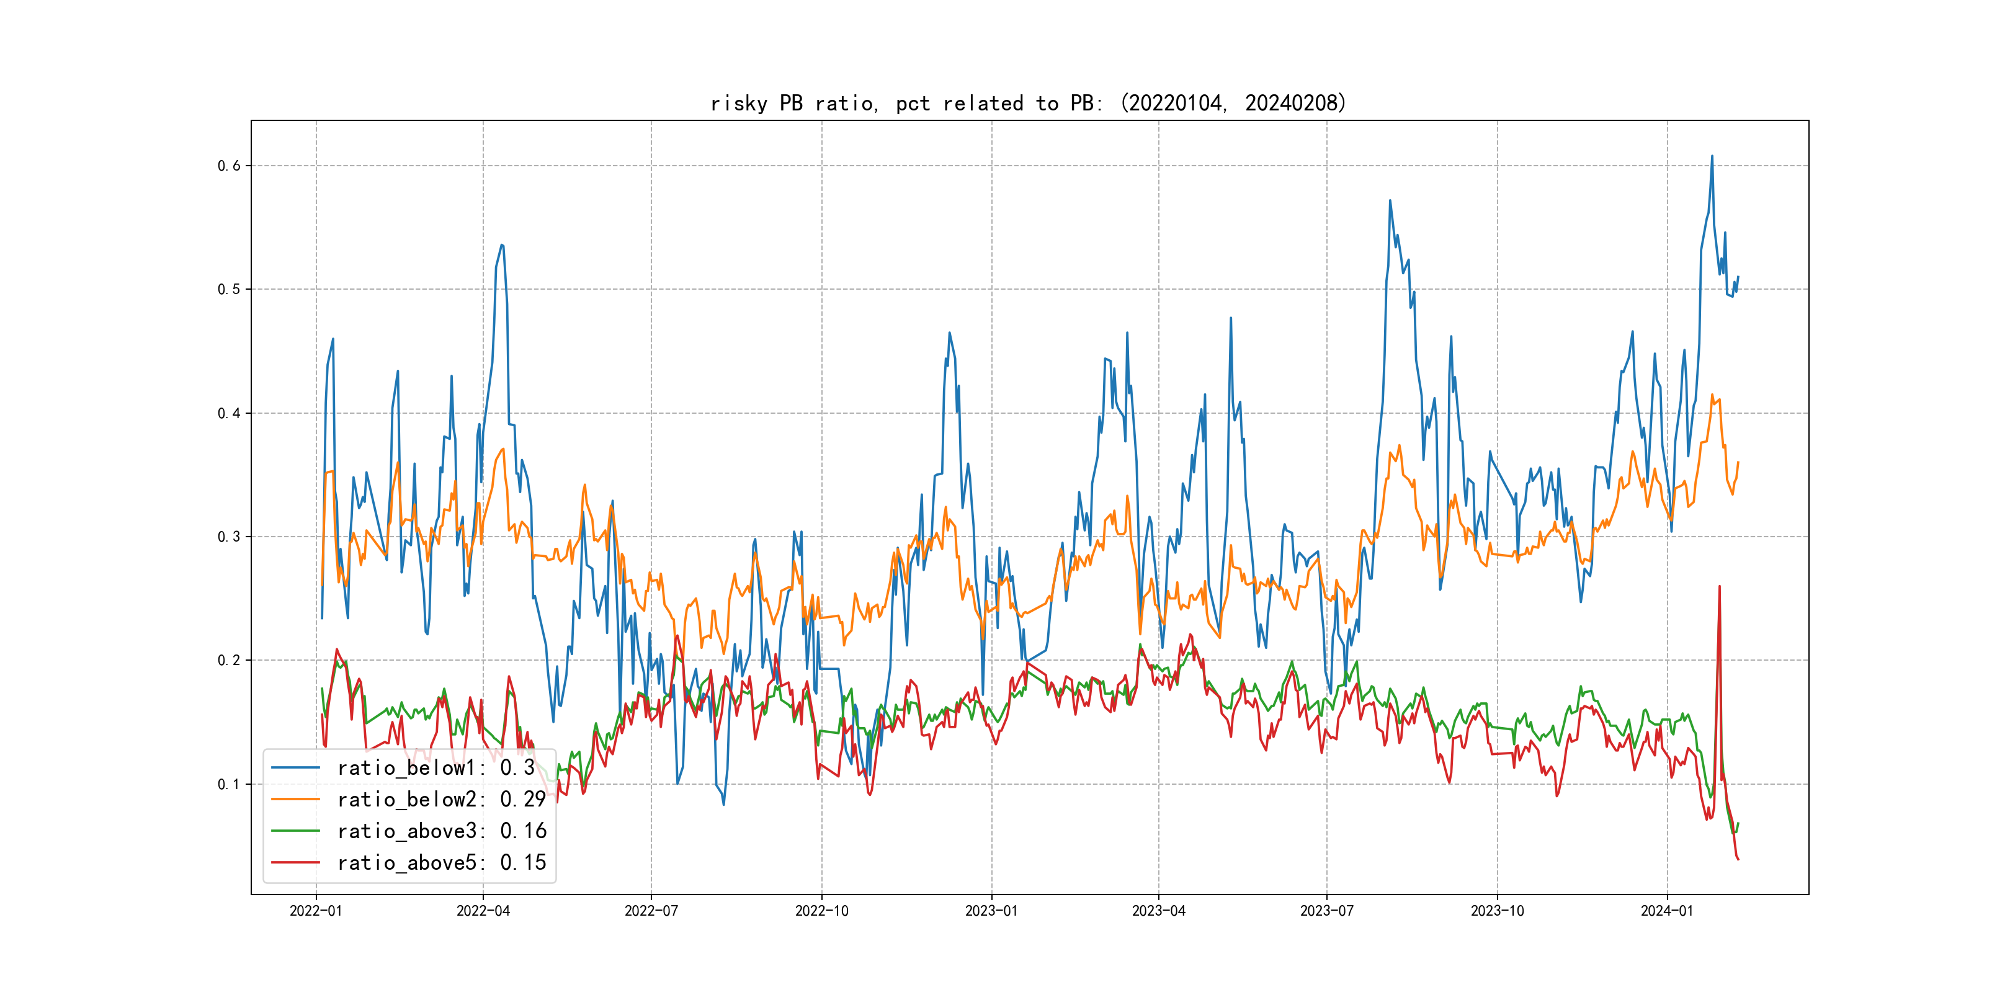Click the 2024-01 x-axis tick label
Screen dimensions: 2010x1005
coord(1667,911)
